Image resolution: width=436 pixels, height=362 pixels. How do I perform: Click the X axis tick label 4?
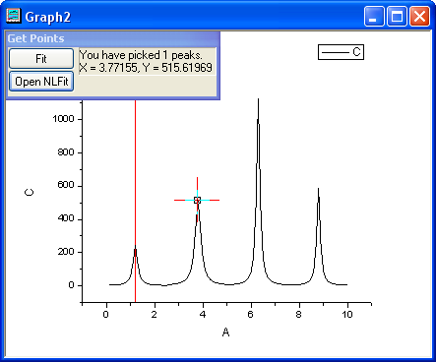click(203, 314)
